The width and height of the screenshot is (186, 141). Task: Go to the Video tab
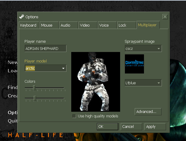coord(88,25)
